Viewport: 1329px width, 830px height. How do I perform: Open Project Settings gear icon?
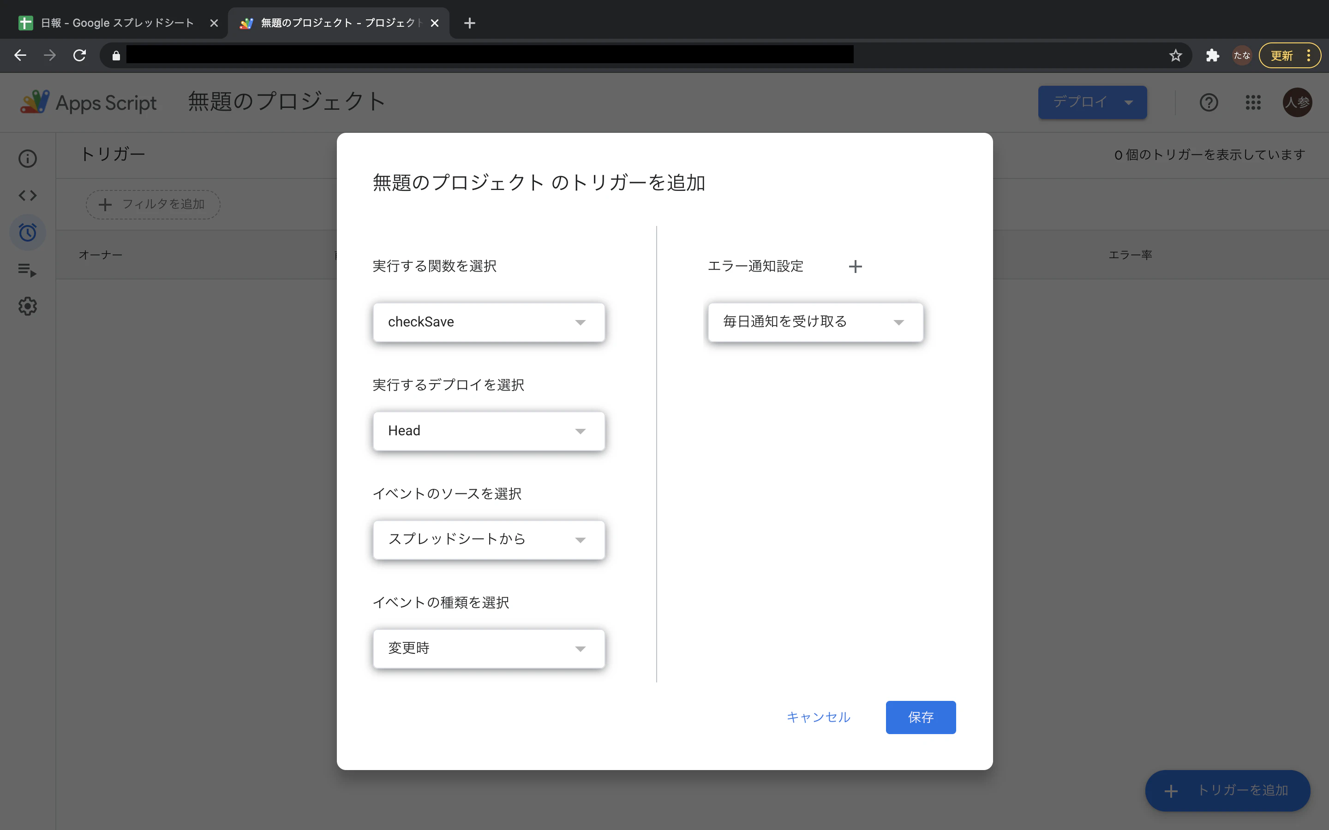point(28,306)
